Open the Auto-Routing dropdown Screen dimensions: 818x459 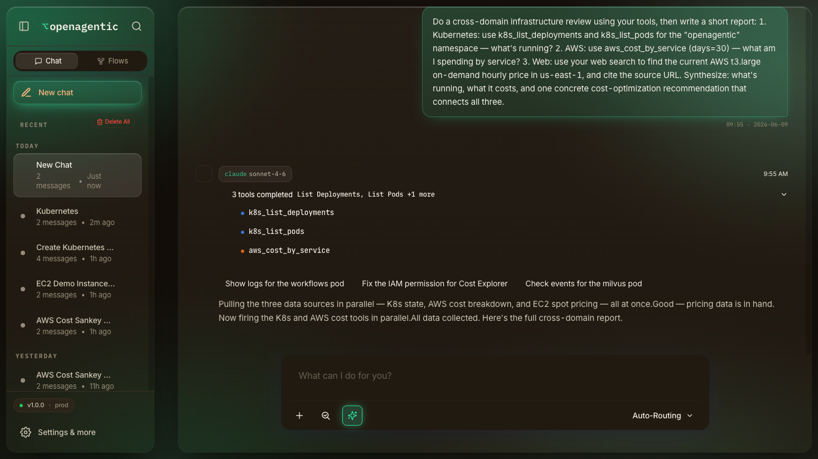coord(662,416)
